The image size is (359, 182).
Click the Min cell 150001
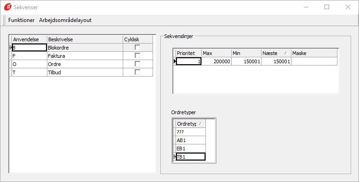(x=246, y=61)
